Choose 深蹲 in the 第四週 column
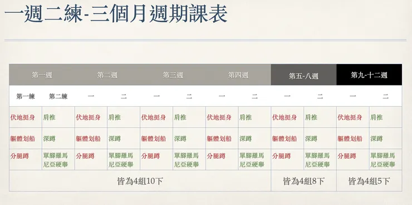The width and height of the screenshot is (412, 205). tap(246, 139)
